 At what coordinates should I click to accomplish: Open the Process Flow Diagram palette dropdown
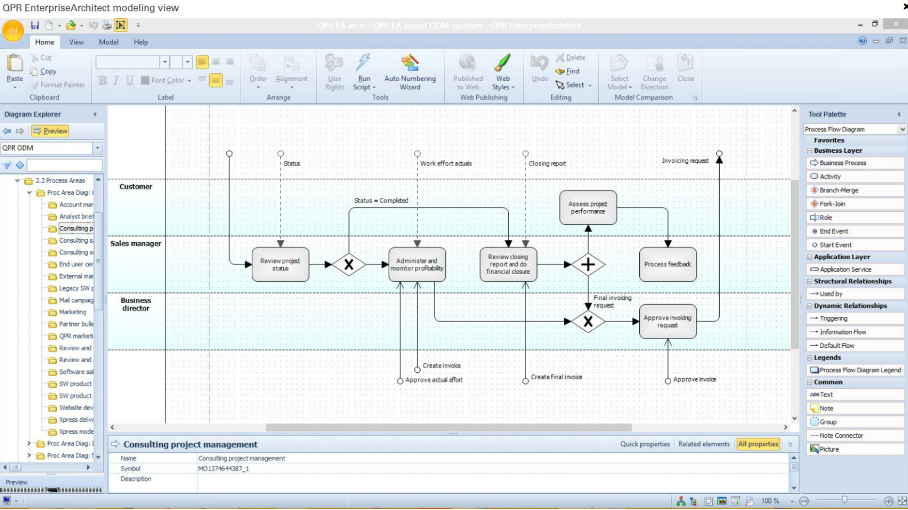point(902,129)
